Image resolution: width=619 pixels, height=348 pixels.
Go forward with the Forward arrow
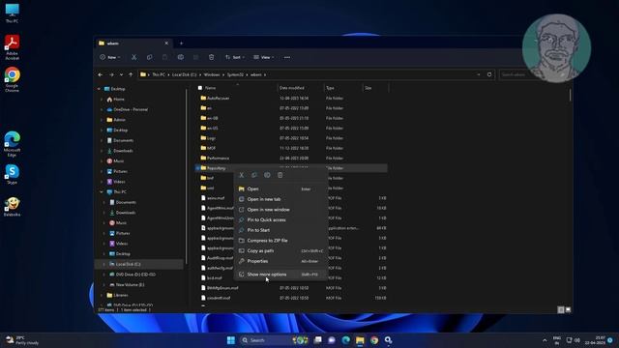coord(111,74)
